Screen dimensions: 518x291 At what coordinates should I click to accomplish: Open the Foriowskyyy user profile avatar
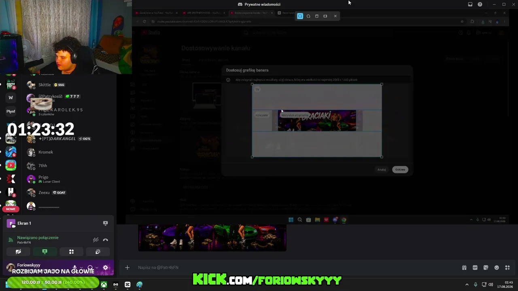11,268
